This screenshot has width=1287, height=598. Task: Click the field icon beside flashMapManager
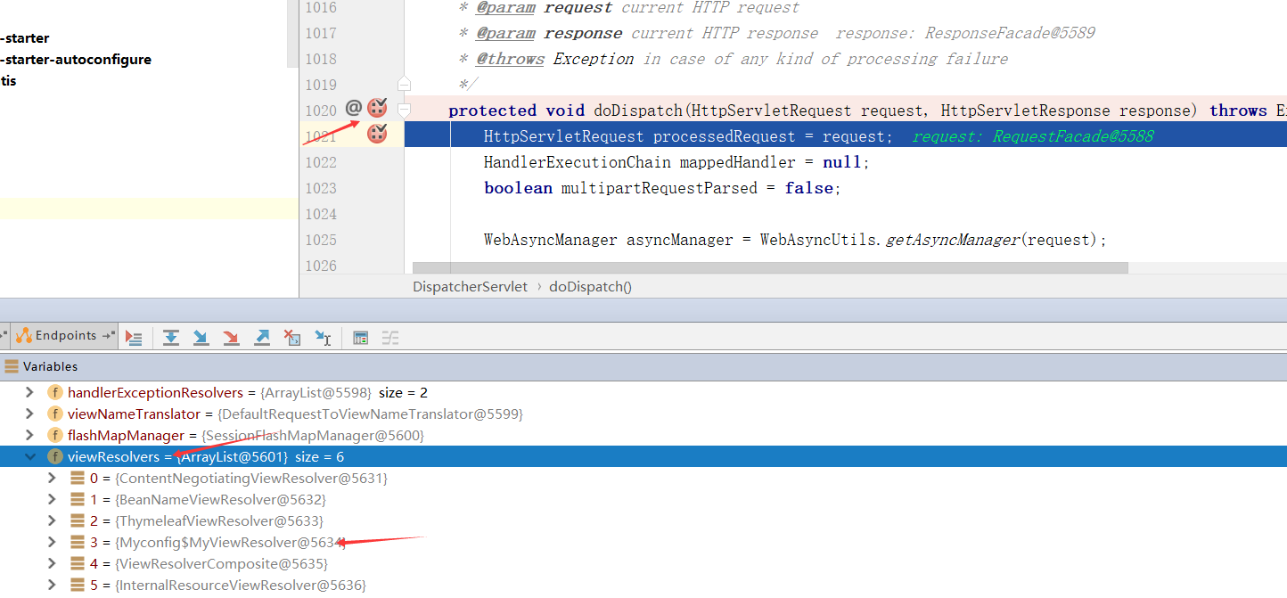[55, 436]
